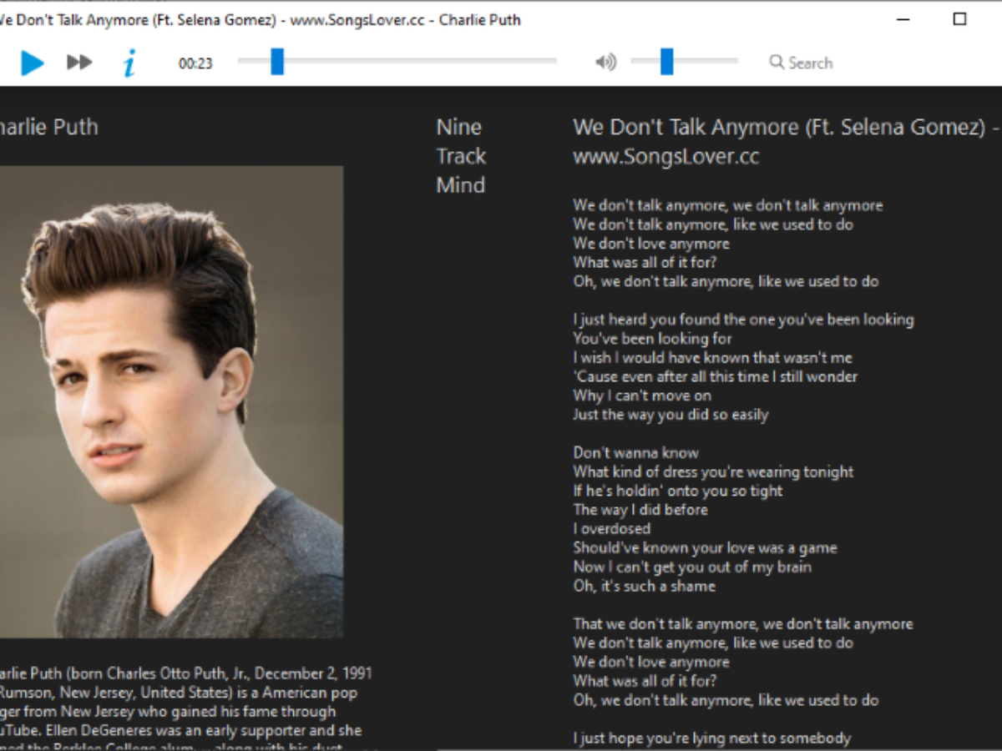Click the playback seek slider handle
The height and width of the screenshot is (751, 1002).
[277, 61]
